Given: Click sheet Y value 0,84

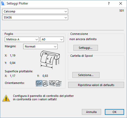Looking at the screenshot, I should 12,63.
